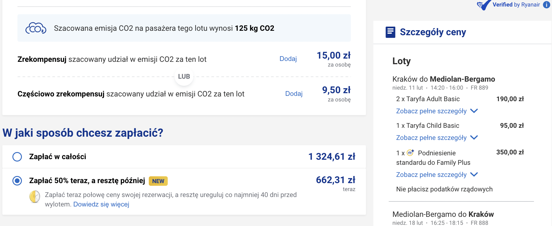
Task: Click the 2 x Taryfa Adult Basic row
Action: point(460,99)
